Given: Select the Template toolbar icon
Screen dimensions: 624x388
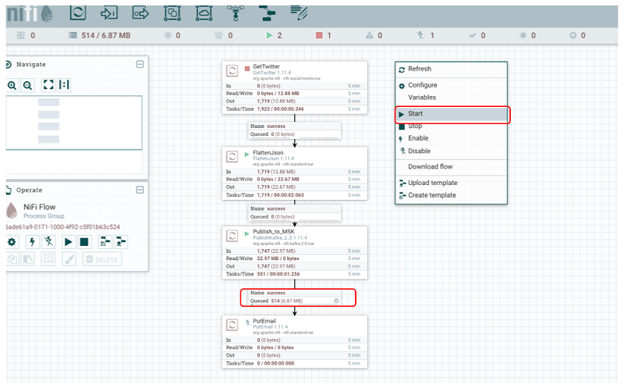Looking at the screenshot, I should coord(267,13).
